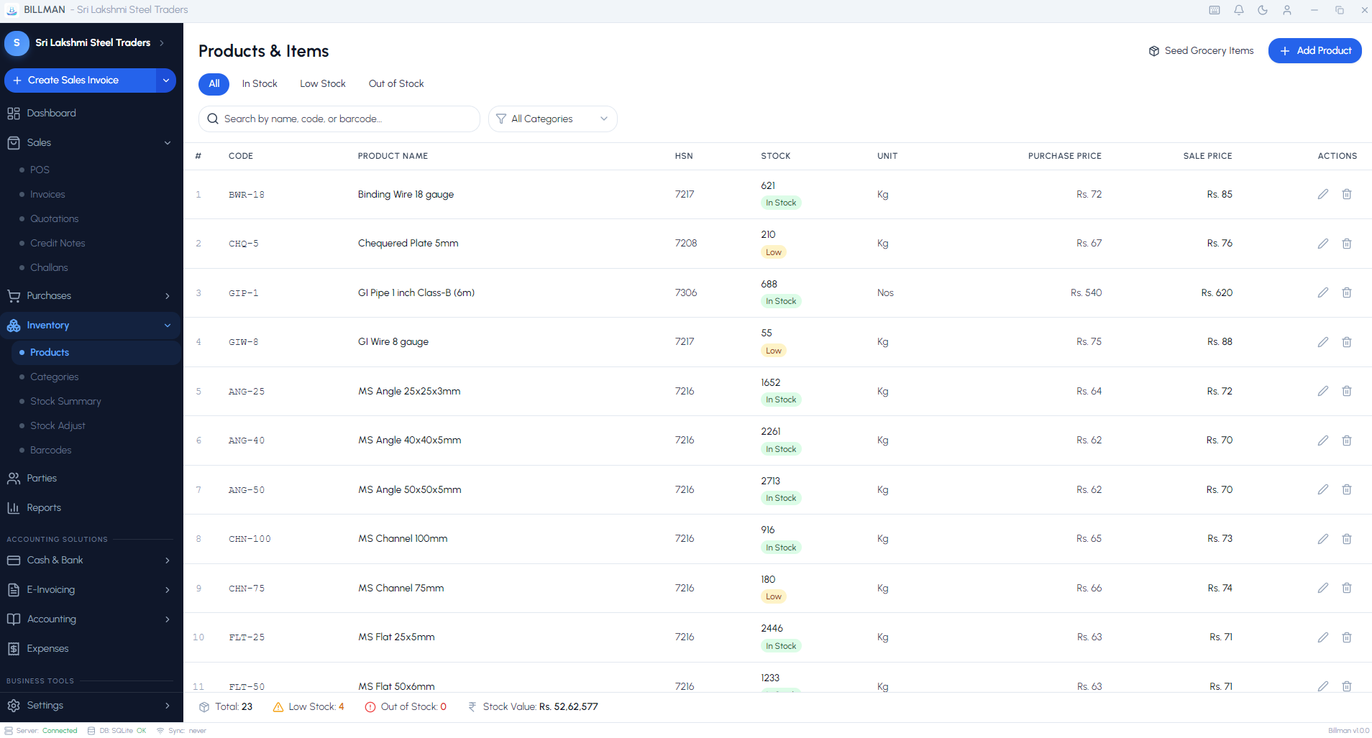1372x738 pixels.
Task: Click the STOCK column header
Action: coord(775,156)
